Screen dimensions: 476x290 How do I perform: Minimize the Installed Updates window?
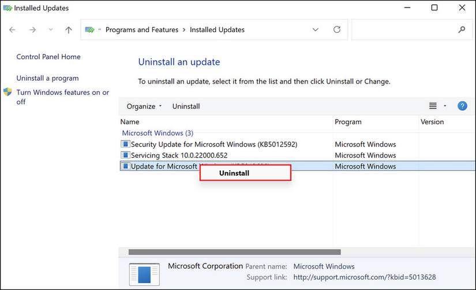tap(407, 7)
